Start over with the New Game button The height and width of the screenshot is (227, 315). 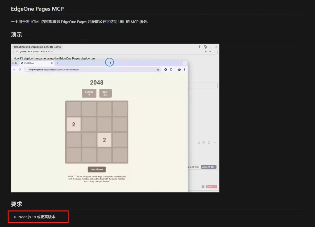pos(97,169)
